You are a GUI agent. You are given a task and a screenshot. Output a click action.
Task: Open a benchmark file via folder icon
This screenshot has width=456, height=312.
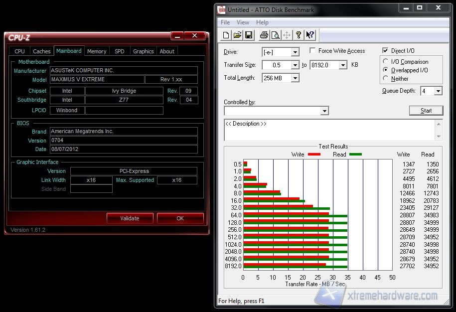click(237, 35)
